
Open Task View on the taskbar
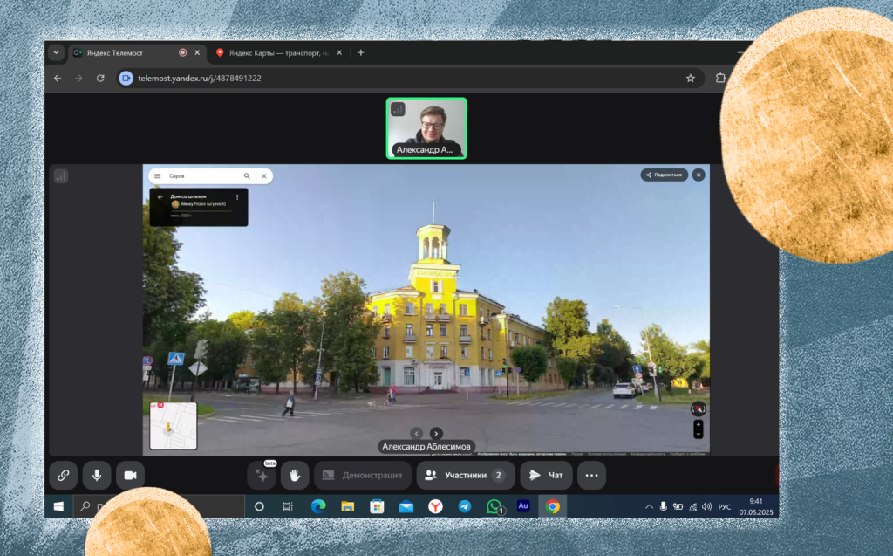[288, 506]
